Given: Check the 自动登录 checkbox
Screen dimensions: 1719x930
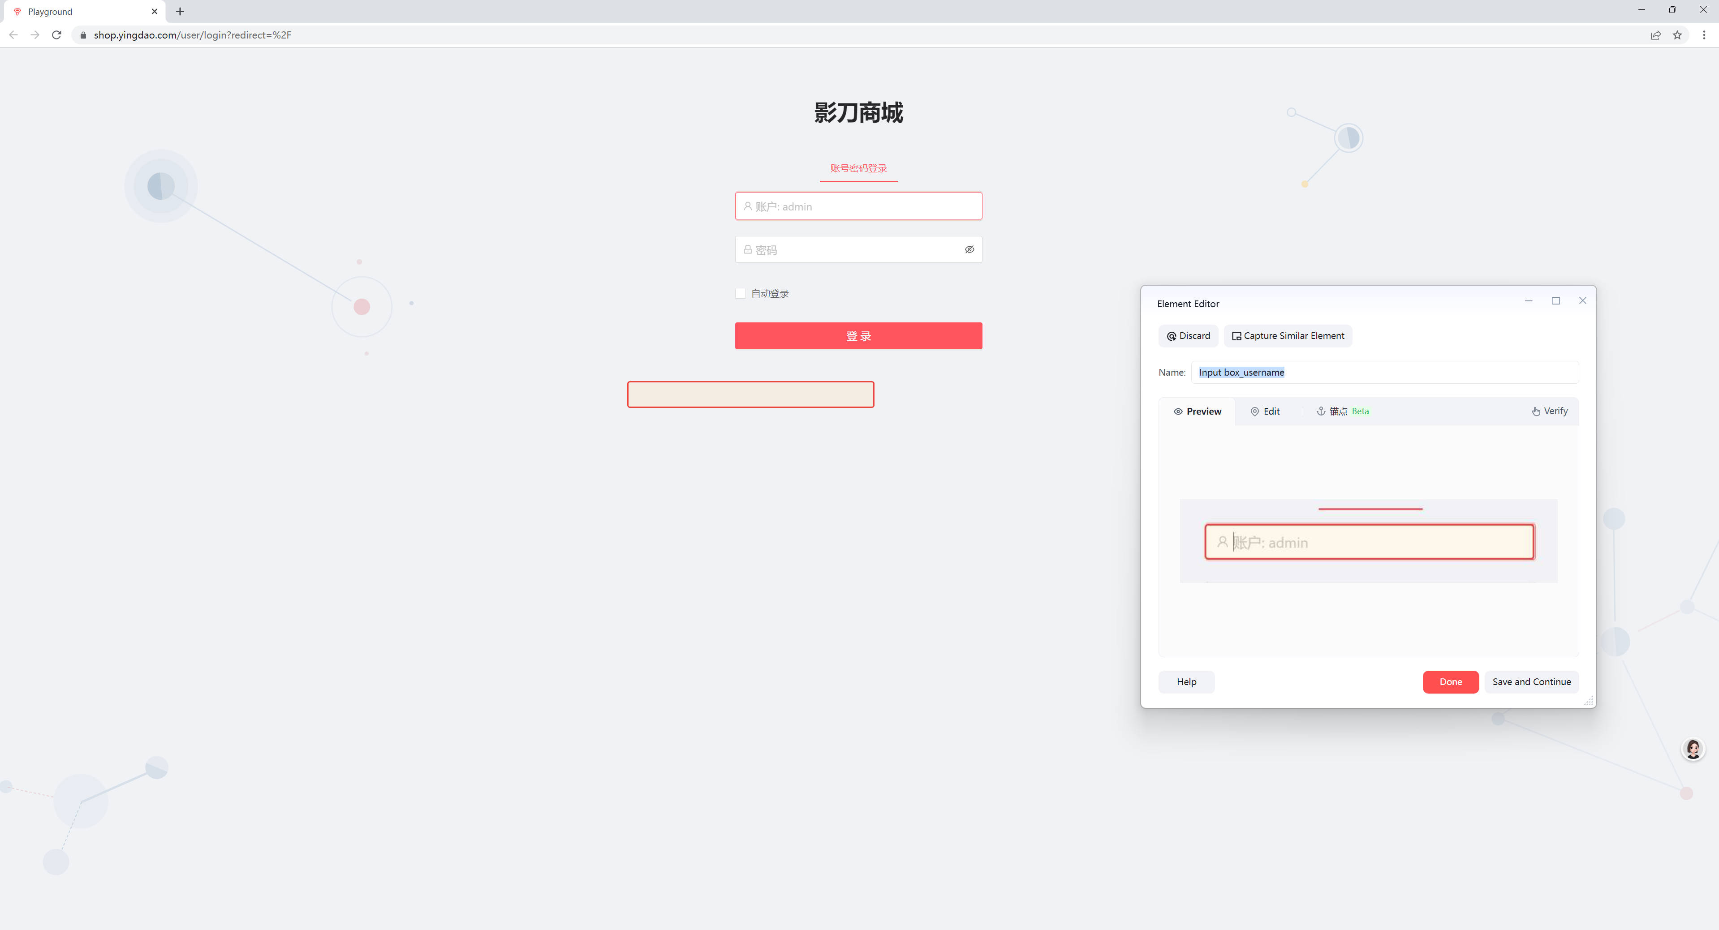Looking at the screenshot, I should [740, 294].
